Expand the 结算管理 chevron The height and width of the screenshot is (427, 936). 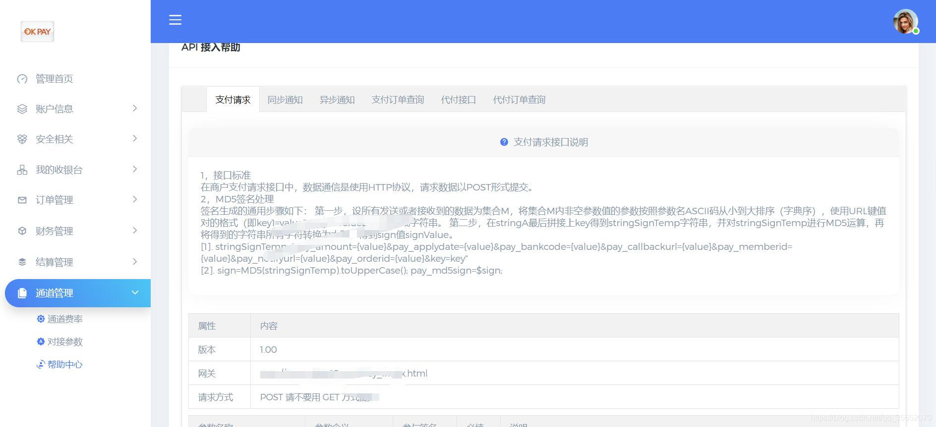point(135,261)
